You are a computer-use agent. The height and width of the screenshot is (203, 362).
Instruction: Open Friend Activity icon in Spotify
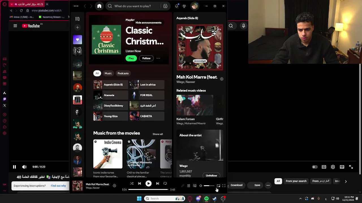(184, 6)
